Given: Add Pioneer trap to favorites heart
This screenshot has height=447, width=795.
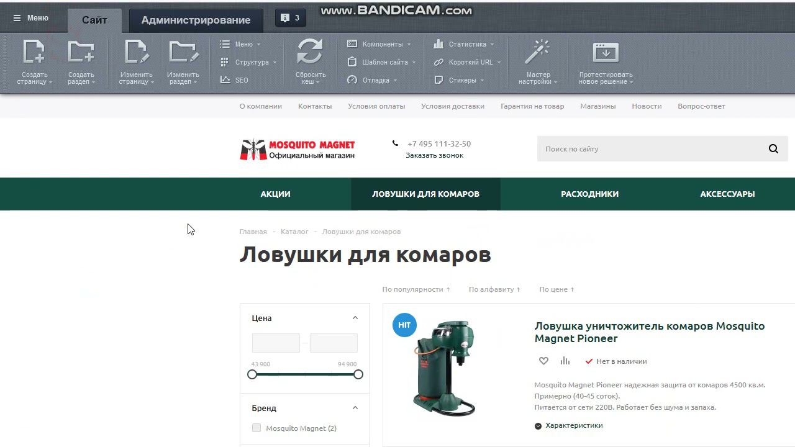Looking at the screenshot, I should (543, 361).
